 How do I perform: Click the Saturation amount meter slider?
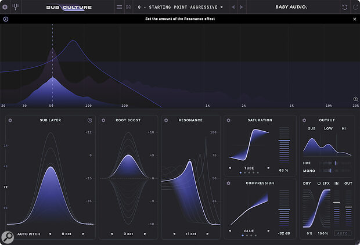click(x=285, y=145)
